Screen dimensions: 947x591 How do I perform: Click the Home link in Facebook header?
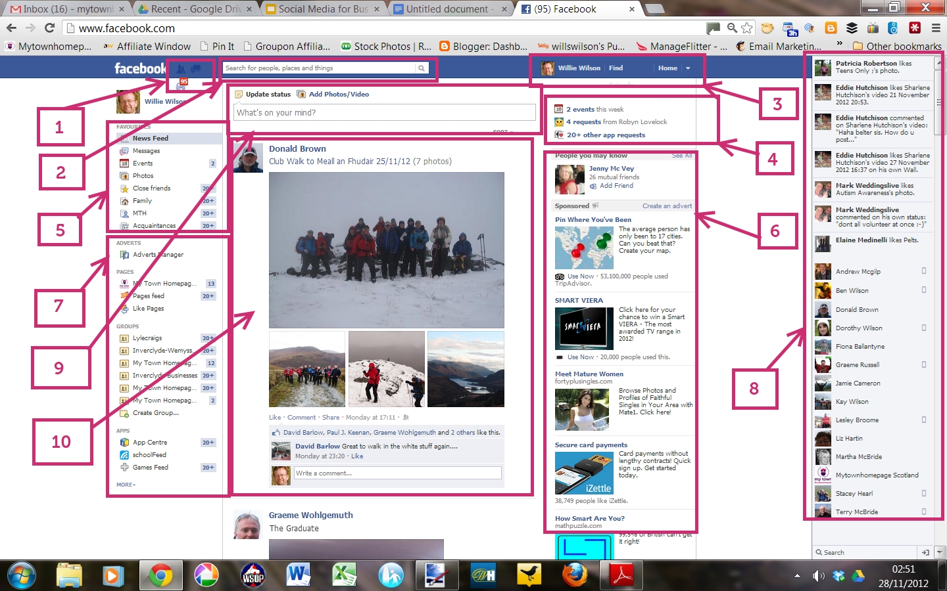[668, 68]
